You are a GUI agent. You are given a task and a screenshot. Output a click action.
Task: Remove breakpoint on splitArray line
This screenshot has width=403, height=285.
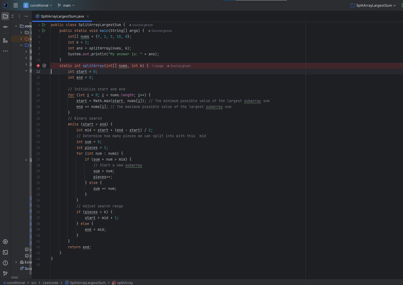coord(38,66)
